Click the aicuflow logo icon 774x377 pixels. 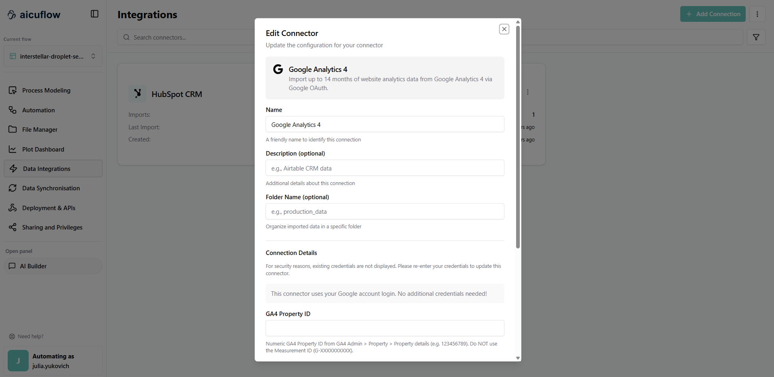pyautogui.click(x=12, y=15)
